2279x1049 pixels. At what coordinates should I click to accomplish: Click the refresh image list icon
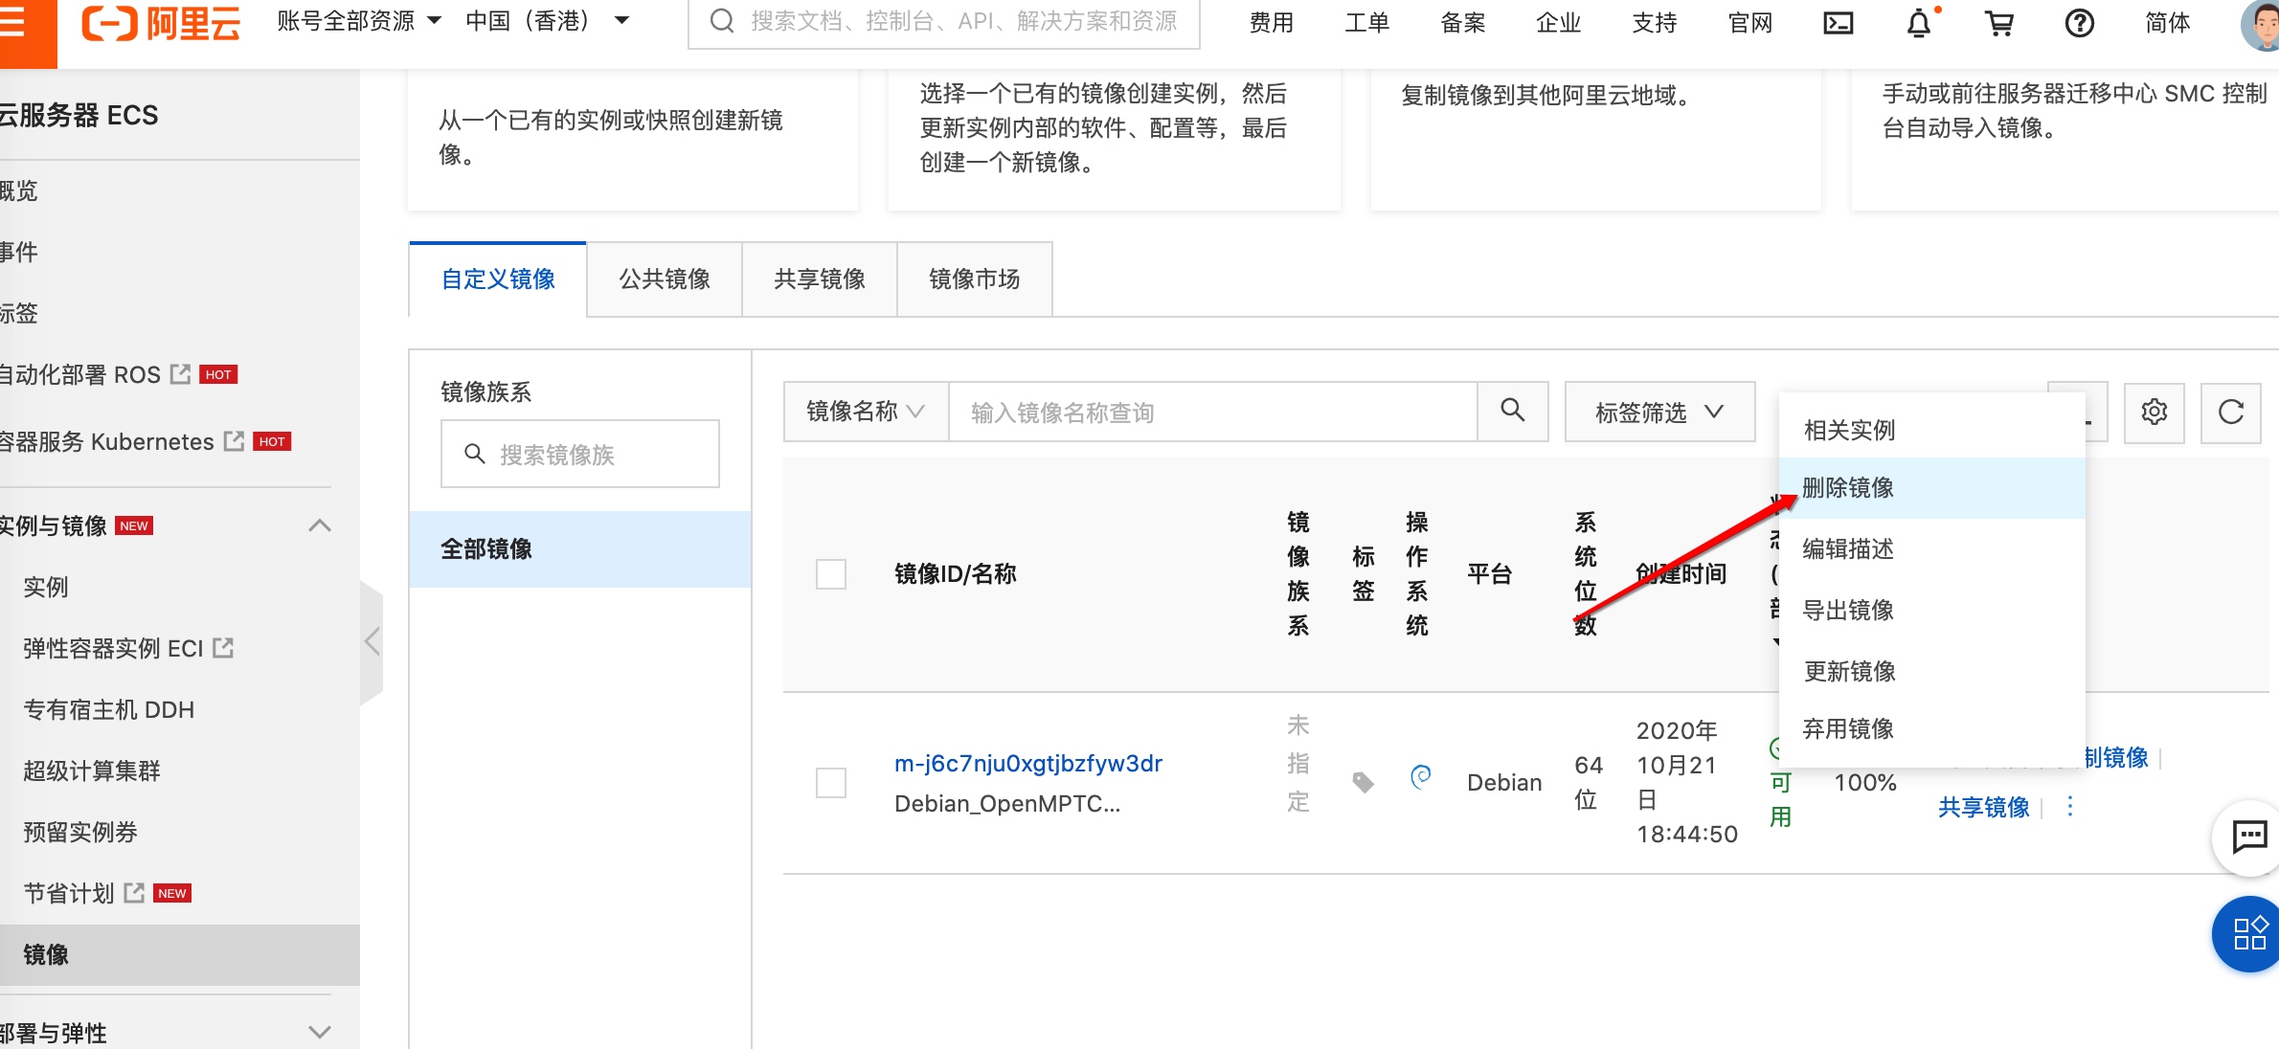(2230, 413)
